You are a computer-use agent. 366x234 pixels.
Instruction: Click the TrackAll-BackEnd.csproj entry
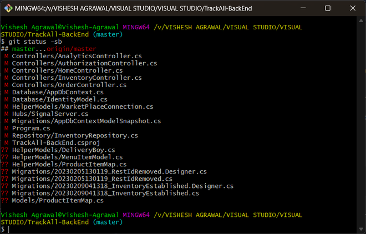pos(56,143)
